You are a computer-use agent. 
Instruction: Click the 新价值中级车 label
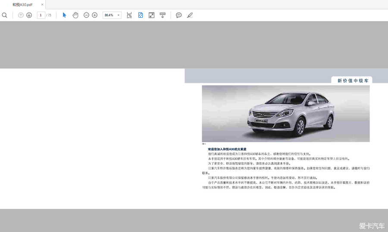[x=353, y=80]
